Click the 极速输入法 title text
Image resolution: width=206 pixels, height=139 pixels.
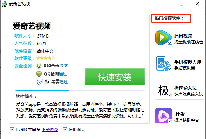coord(186,88)
